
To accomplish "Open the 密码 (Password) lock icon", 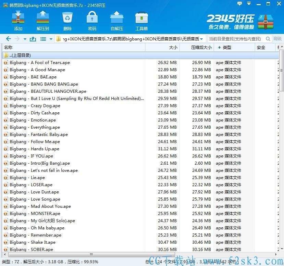I will [x=92, y=17].
